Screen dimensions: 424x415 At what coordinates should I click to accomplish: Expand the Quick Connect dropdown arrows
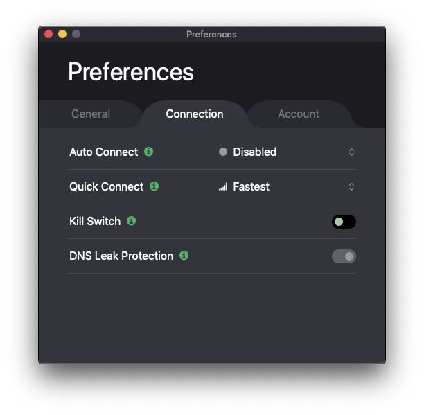(351, 186)
